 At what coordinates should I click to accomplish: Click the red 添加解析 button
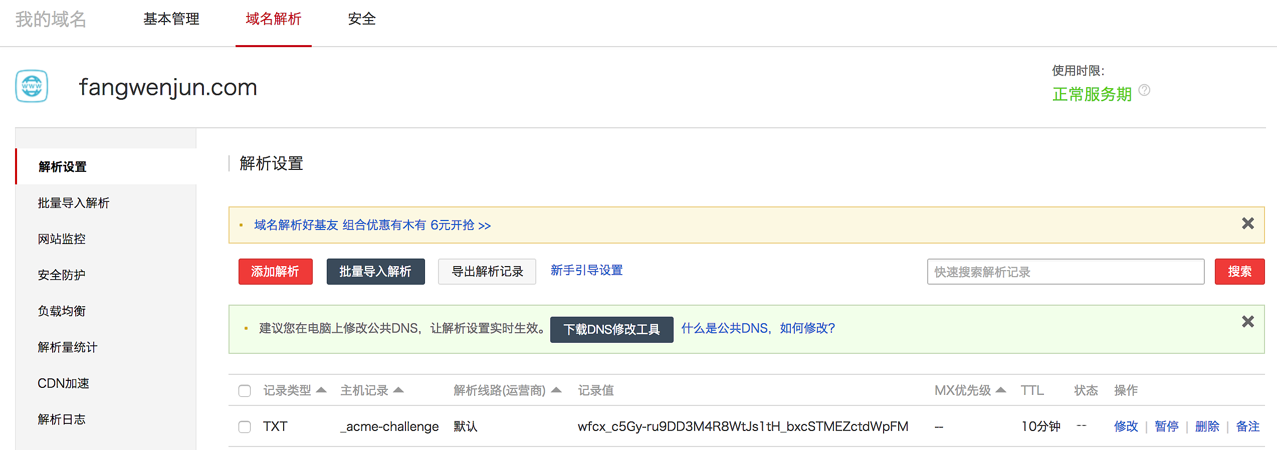point(275,272)
